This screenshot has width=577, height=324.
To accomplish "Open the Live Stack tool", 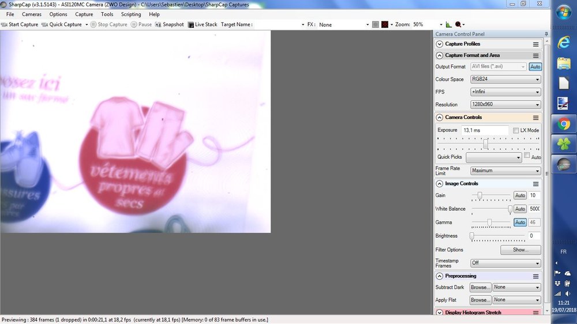I will (203, 24).
